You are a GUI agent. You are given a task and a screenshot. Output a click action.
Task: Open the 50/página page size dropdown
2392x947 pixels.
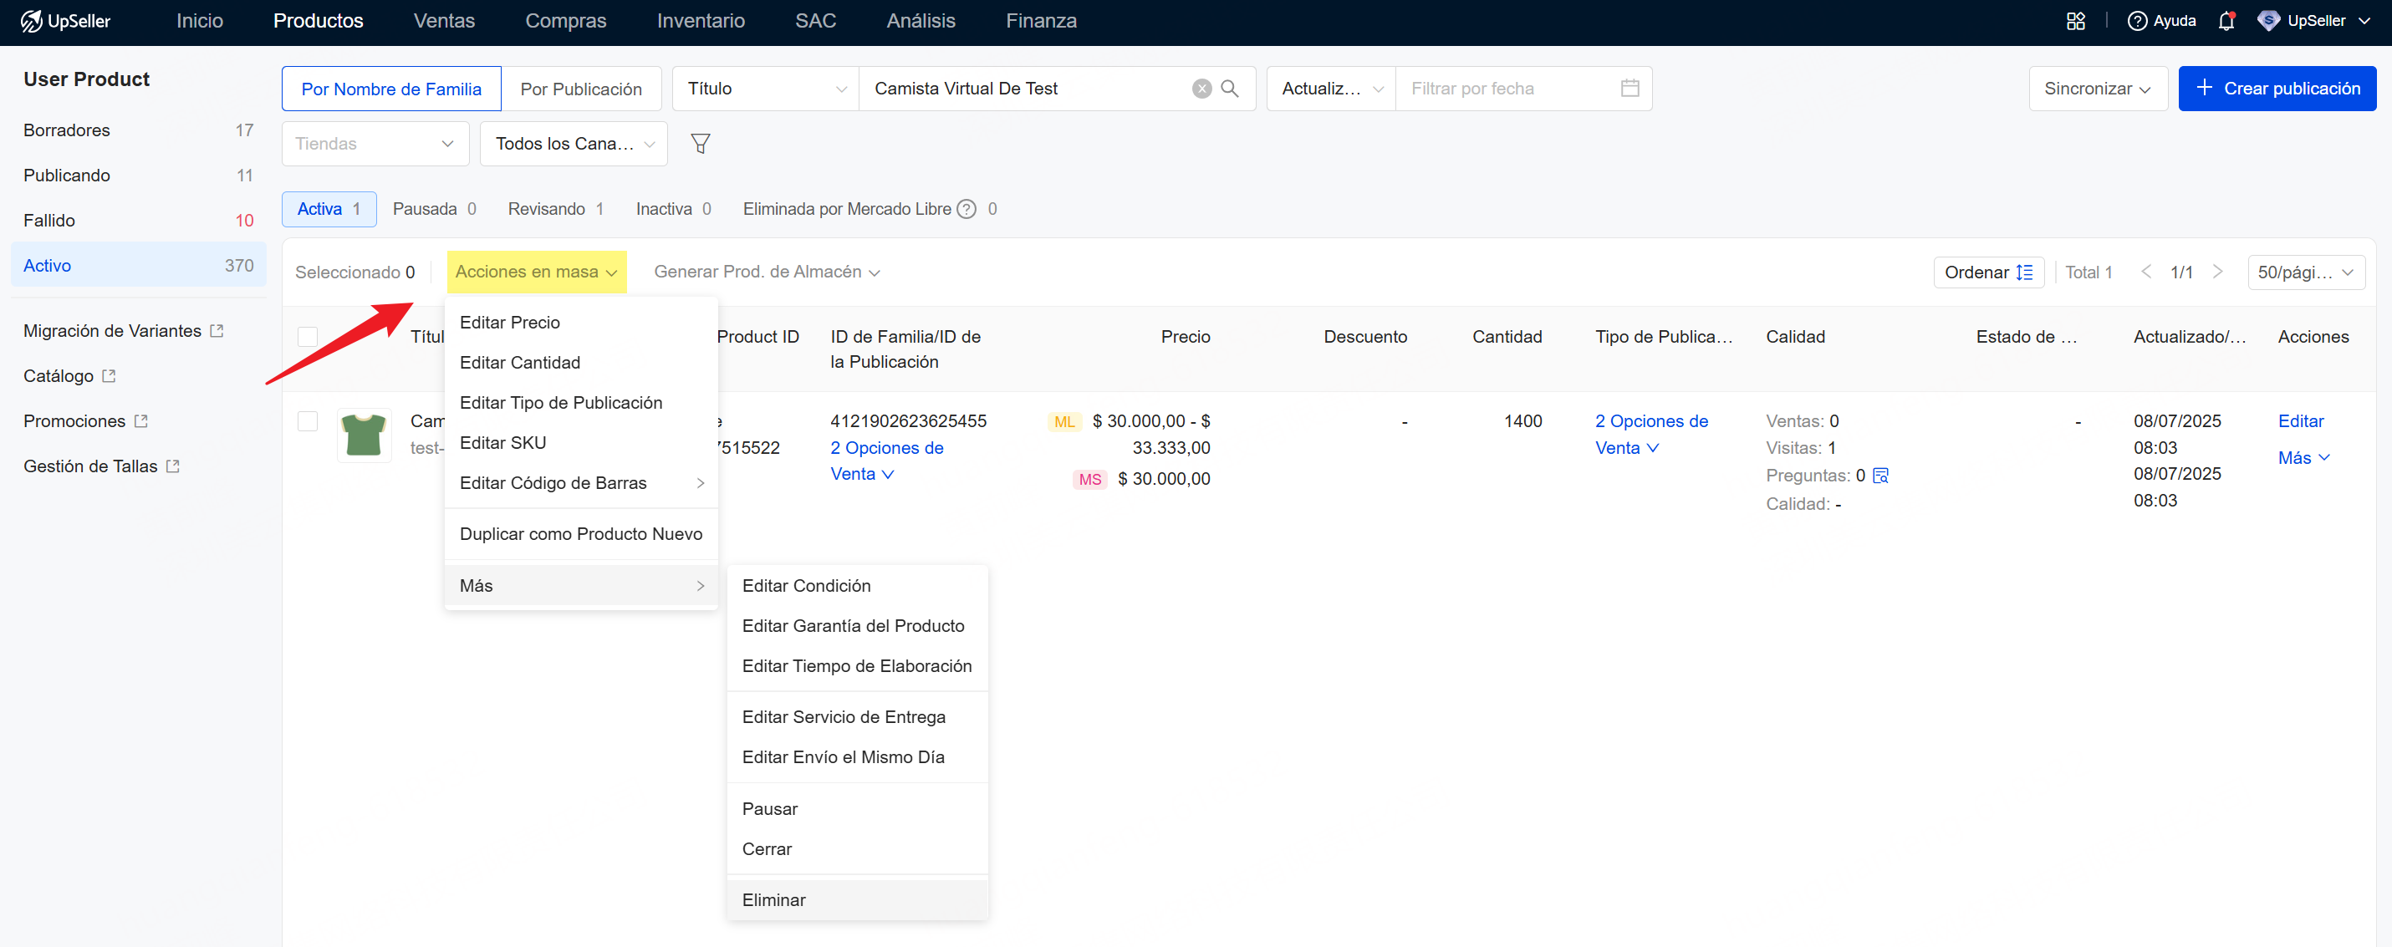pos(2306,272)
